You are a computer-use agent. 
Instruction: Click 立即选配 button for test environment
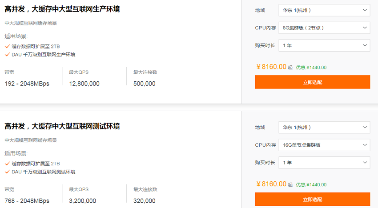[313, 199]
